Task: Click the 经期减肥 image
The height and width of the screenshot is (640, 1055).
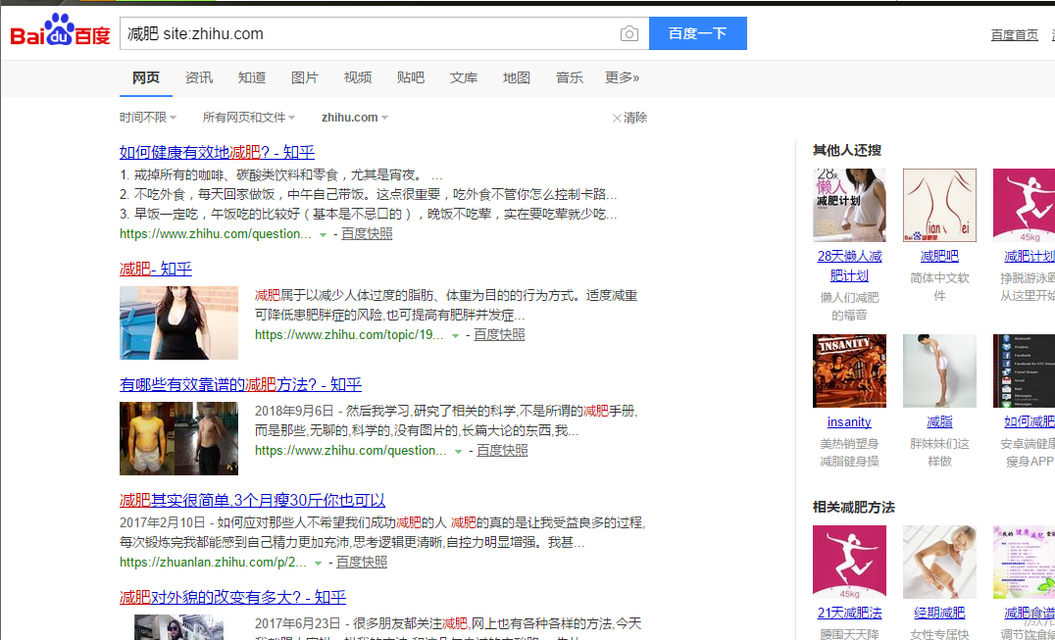Action: [x=939, y=562]
